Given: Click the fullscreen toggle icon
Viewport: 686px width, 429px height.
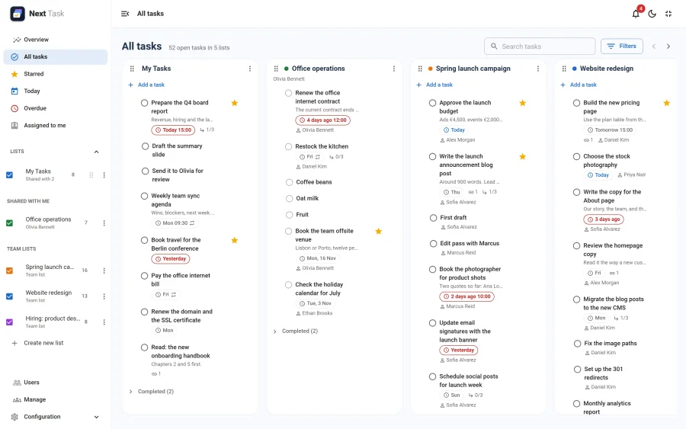Looking at the screenshot, I should (668, 14).
